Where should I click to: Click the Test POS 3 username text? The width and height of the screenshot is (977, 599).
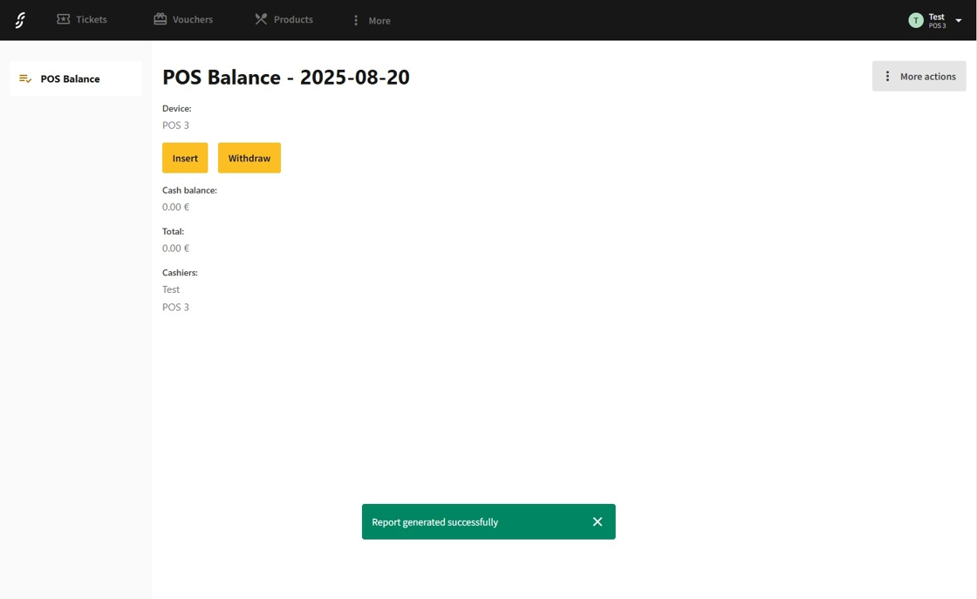[937, 20]
